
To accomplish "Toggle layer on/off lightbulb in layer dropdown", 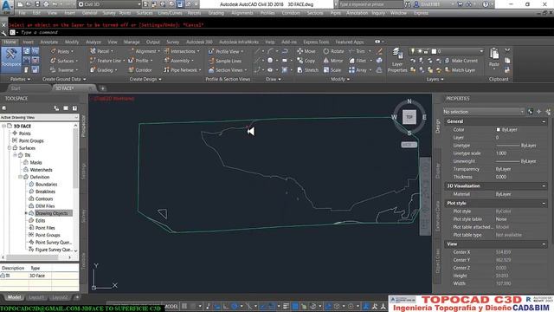I will (412, 52).
